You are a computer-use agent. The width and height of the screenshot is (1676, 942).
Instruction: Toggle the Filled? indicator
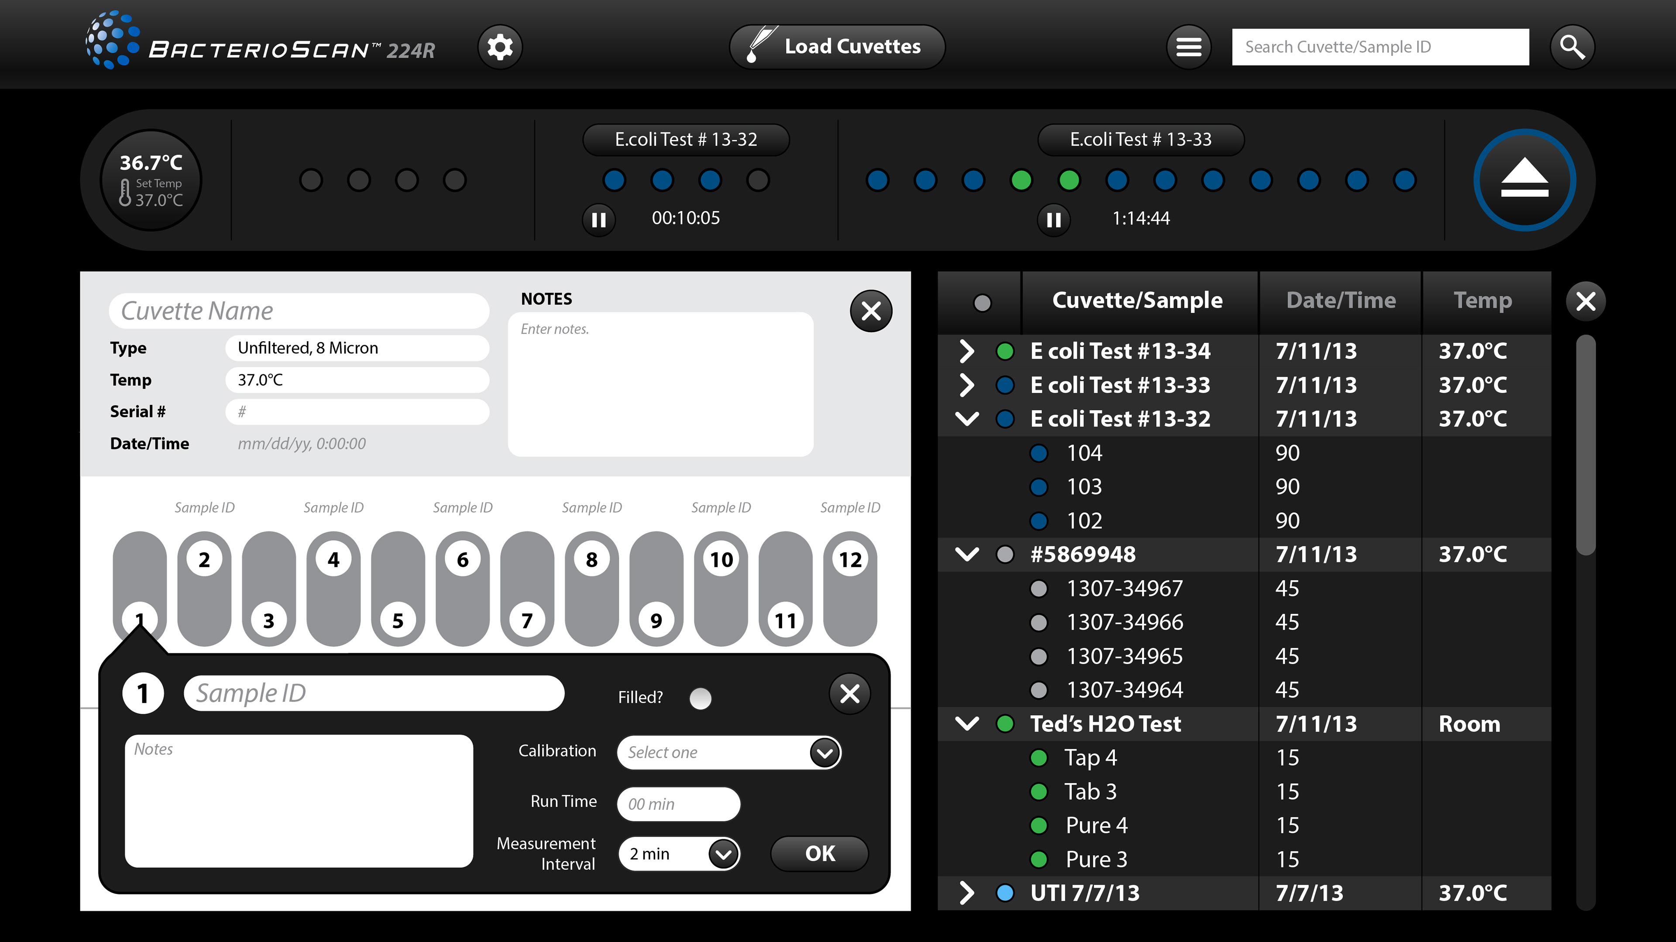tap(700, 698)
